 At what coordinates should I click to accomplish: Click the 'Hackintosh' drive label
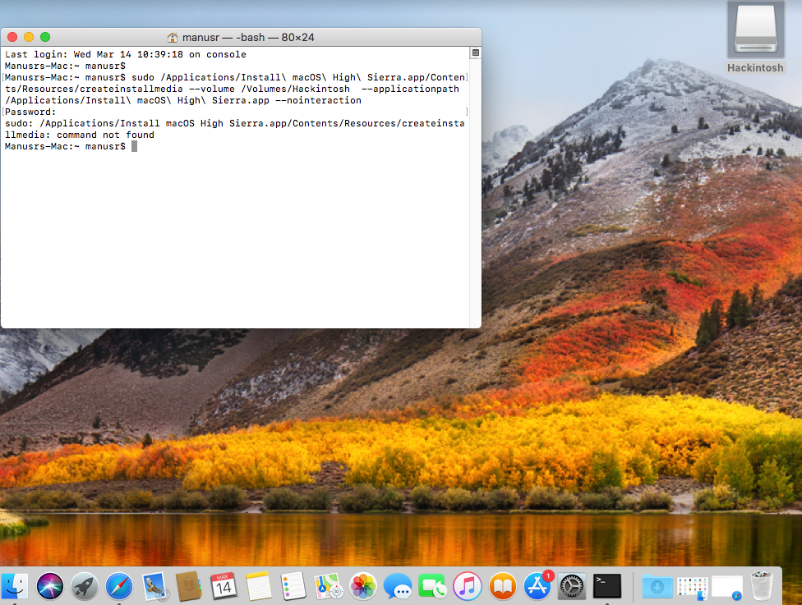[755, 68]
